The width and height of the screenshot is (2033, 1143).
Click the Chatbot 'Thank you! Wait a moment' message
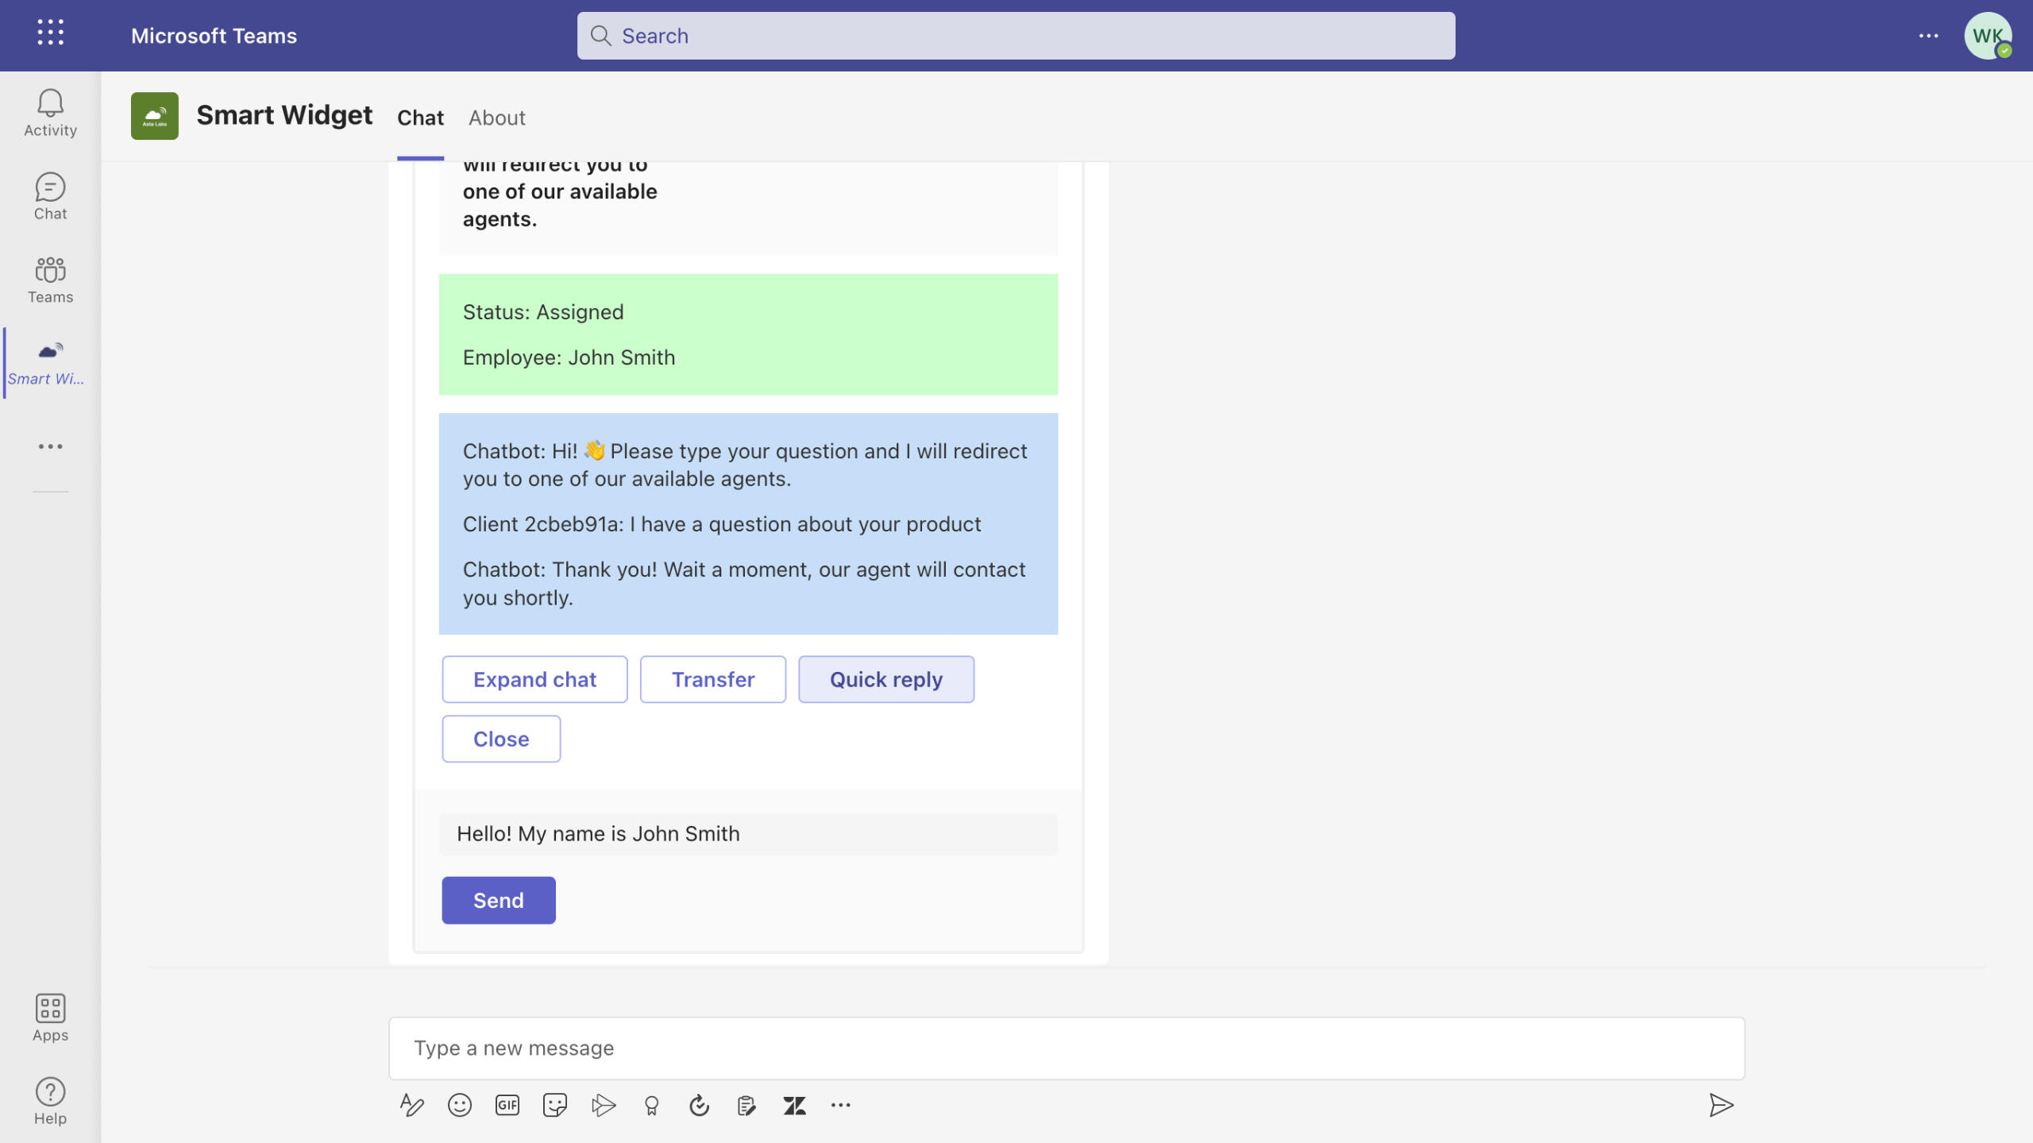tap(744, 583)
